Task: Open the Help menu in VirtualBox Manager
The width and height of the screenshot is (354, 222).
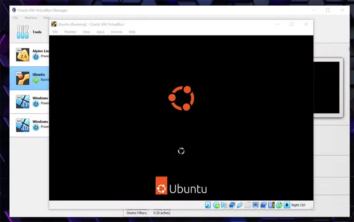Action: coord(46,18)
